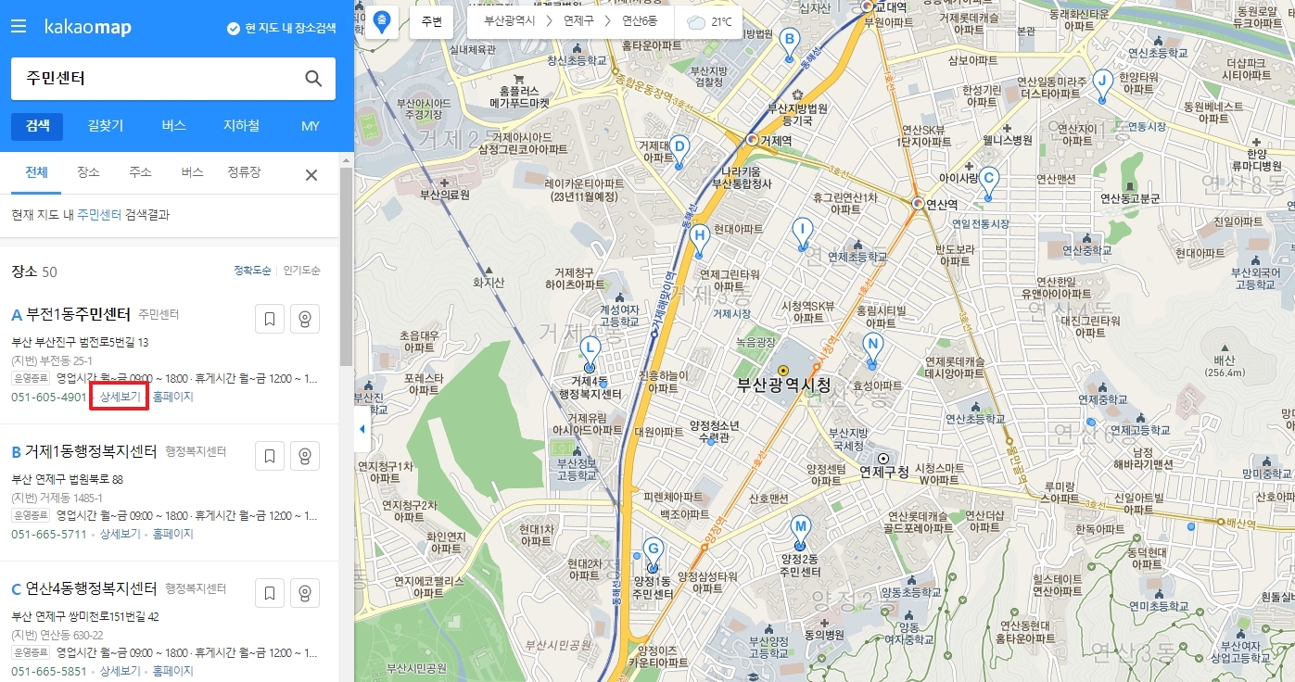1295x682 pixels.
Task: Sort results by 정확도순
Action: coord(252,271)
